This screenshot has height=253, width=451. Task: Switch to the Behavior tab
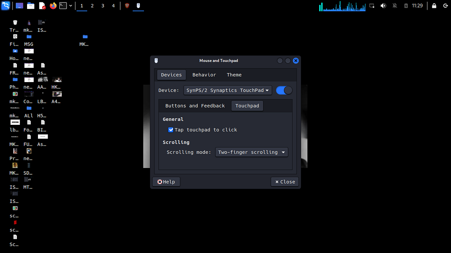[x=204, y=75]
